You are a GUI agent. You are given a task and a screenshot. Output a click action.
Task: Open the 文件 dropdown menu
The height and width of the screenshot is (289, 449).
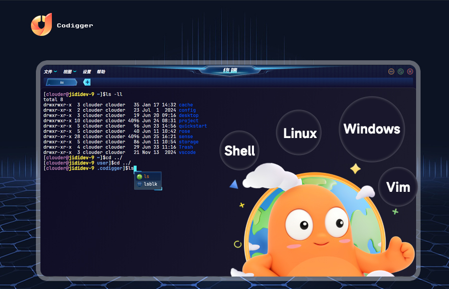point(49,71)
